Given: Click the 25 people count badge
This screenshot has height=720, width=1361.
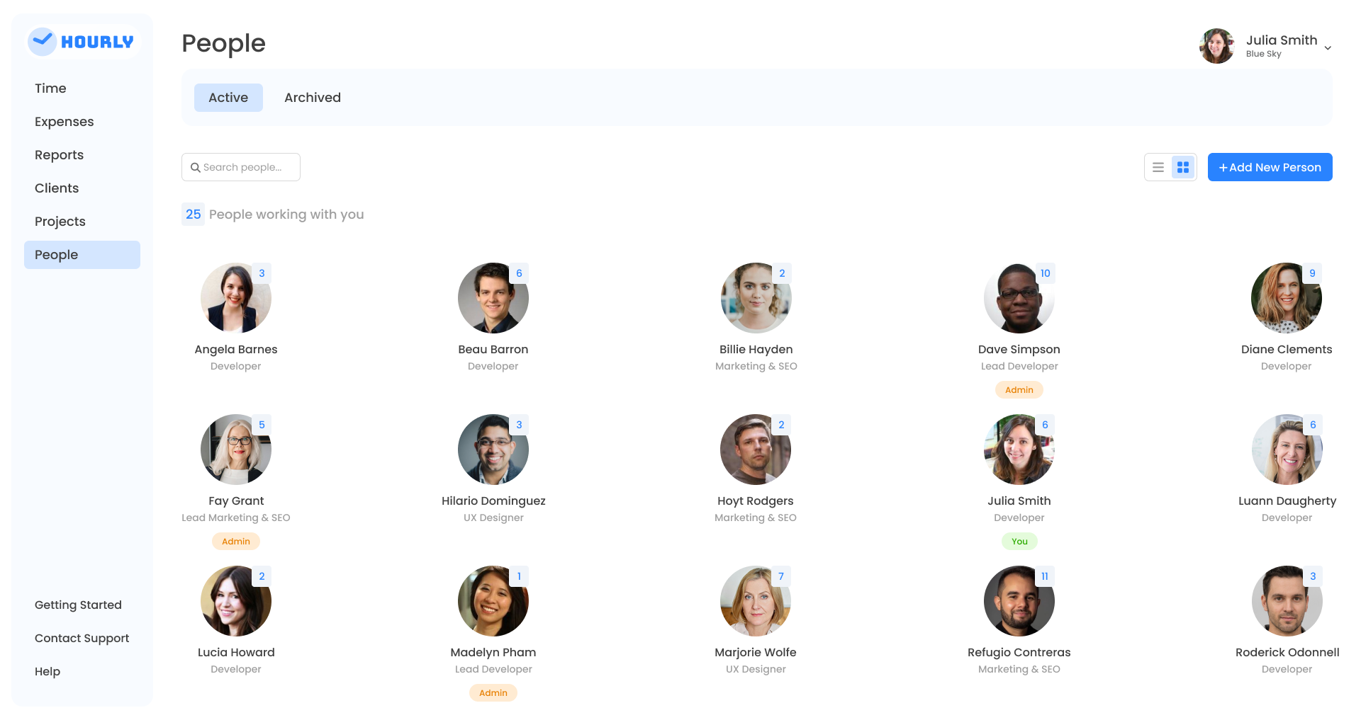Looking at the screenshot, I should (x=193, y=215).
